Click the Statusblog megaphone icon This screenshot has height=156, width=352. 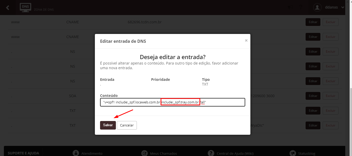coord(293,153)
